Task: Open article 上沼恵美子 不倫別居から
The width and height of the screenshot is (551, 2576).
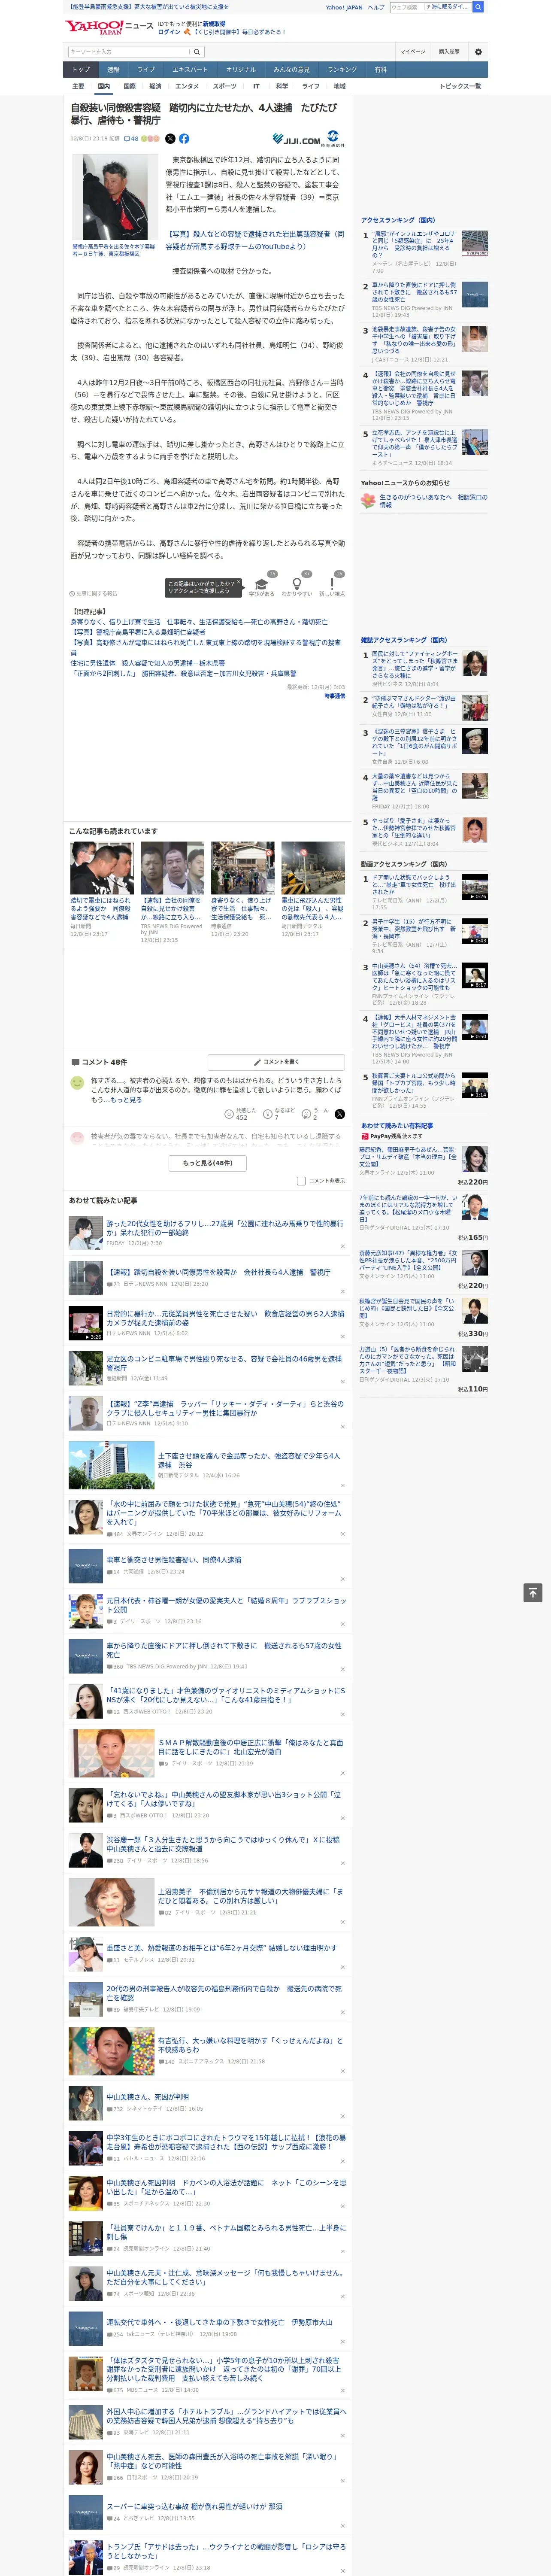Action: pyautogui.click(x=250, y=1896)
